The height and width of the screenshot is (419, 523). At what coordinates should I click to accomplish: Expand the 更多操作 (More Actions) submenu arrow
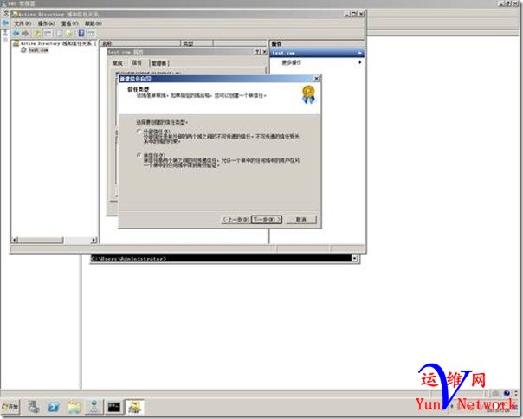pos(360,62)
